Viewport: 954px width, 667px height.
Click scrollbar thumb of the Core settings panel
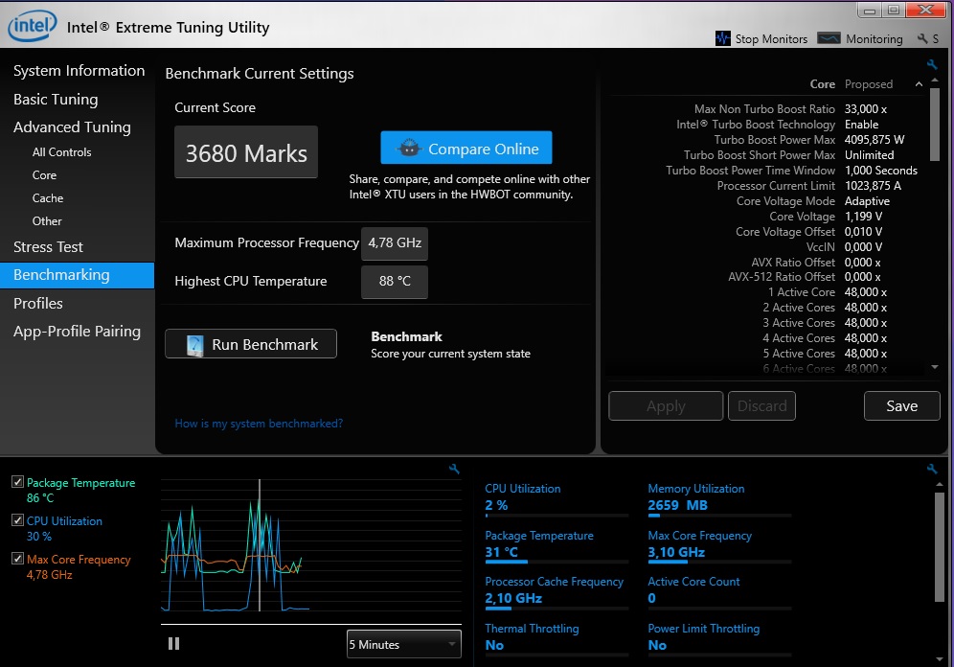click(935, 125)
